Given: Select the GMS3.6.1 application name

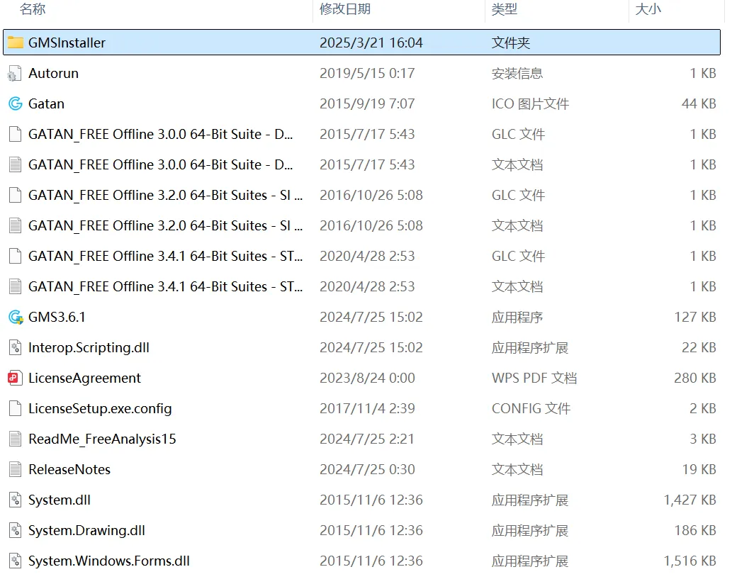Looking at the screenshot, I should [57, 317].
